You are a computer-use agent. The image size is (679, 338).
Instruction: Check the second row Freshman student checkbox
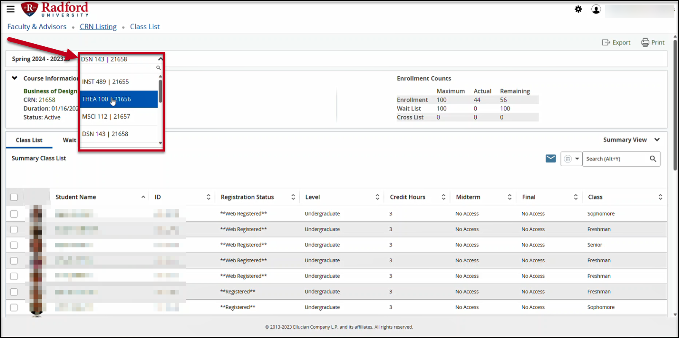point(14,229)
